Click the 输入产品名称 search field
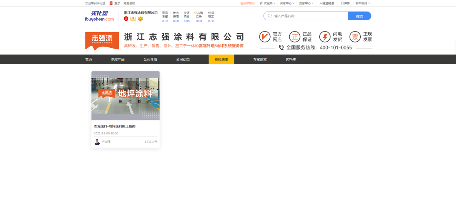This screenshot has height=214, width=456. pyautogui.click(x=306, y=16)
